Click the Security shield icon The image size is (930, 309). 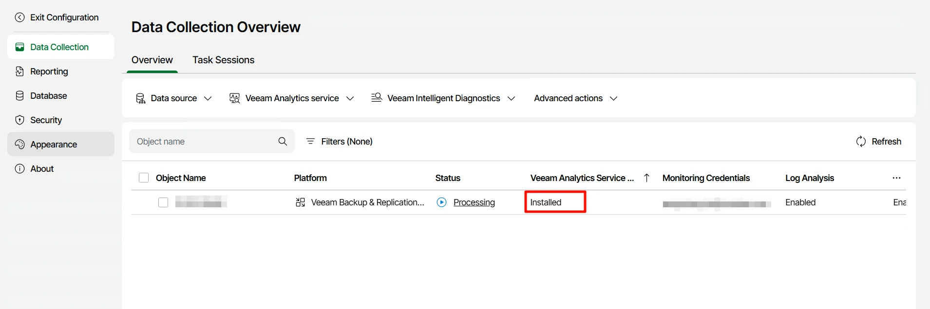coord(19,120)
